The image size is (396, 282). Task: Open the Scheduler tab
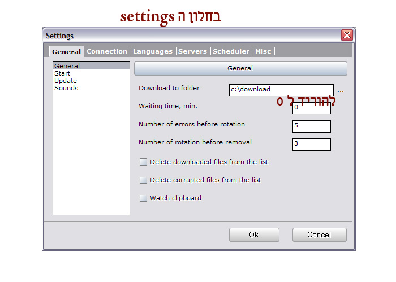(231, 51)
